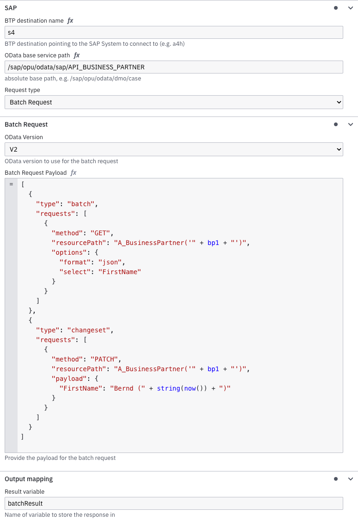358x520 pixels.
Task: Open formula mode via fx icon on Batch Request Payload
Action: (73, 172)
